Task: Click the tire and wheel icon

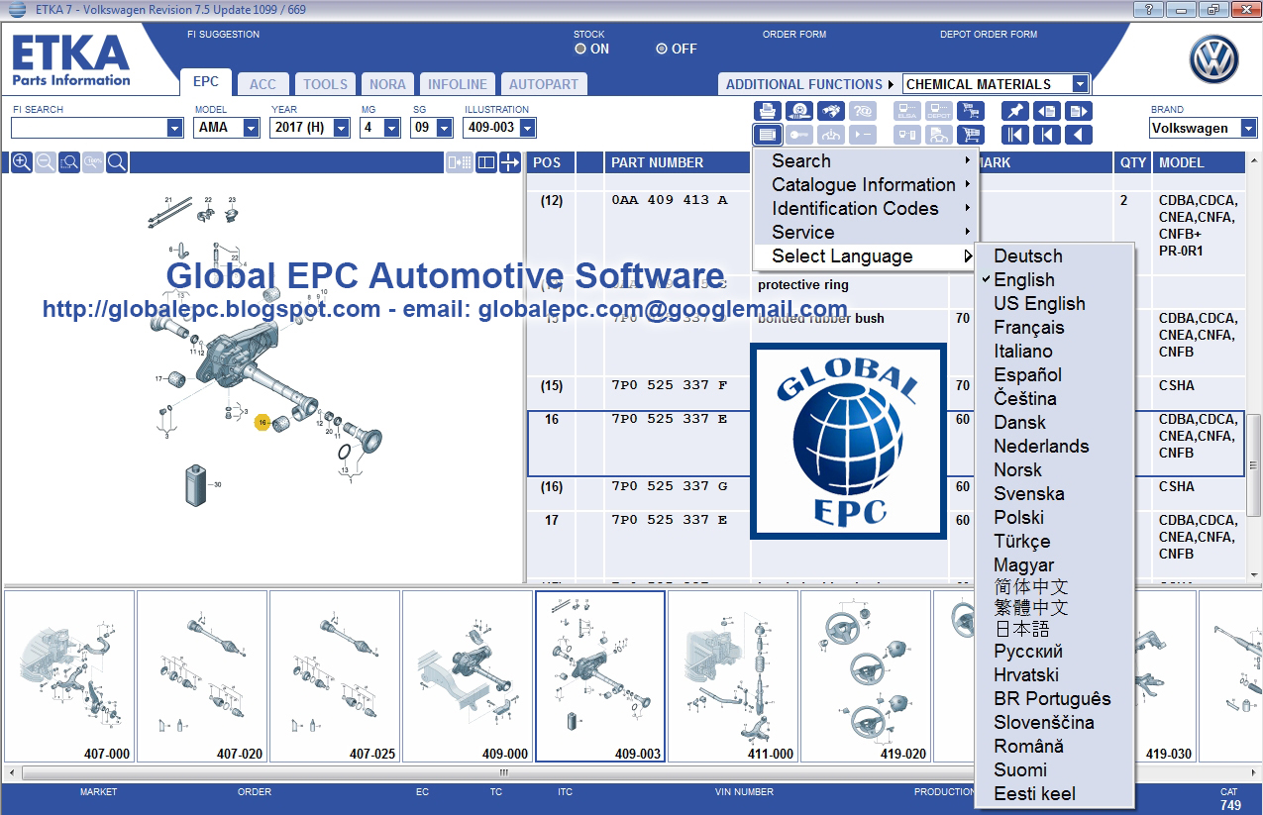Action: (799, 111)
